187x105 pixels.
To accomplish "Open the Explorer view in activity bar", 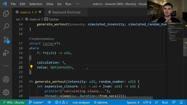I will (6, 13).
